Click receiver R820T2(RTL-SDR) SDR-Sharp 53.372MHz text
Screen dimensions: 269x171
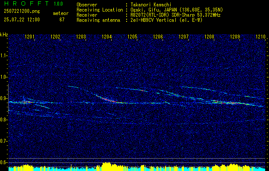(x=175, y=15)
